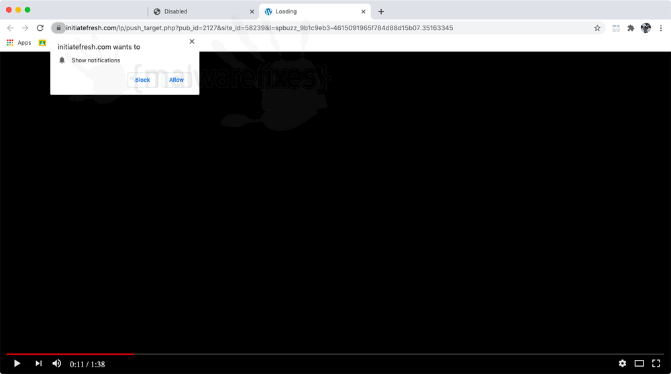Open video settings gear
671x374 pixels.
click(x=622, y=363)
